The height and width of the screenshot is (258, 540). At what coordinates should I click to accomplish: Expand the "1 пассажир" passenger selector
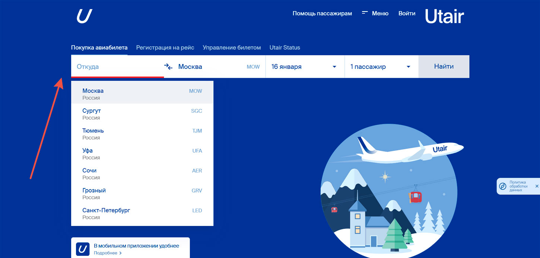click(x=381, y=66)
